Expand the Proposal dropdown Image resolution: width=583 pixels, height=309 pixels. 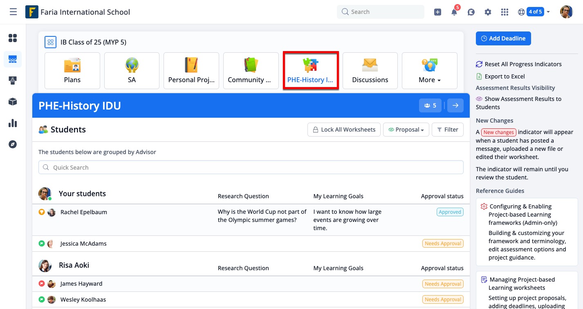tap(406, 130)
